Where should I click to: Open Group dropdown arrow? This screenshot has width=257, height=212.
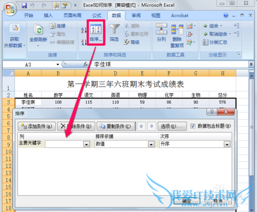pos(221,26)
